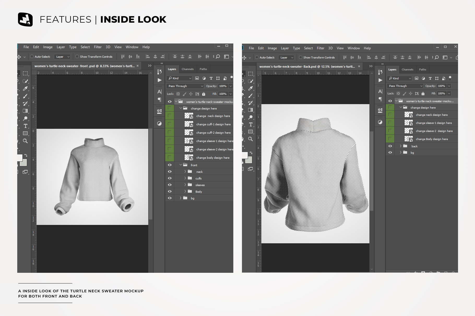Enable Auto-Select checkbox in left window

[x=32, y=56]
